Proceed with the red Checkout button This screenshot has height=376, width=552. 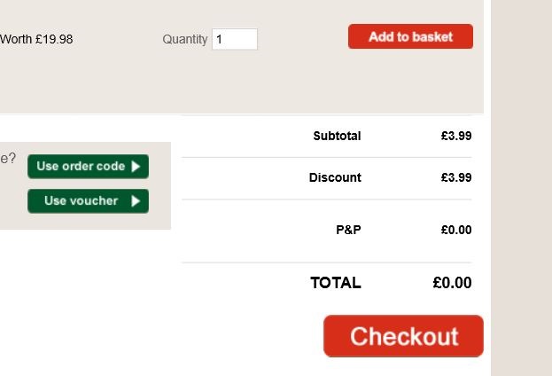[403, 336]
